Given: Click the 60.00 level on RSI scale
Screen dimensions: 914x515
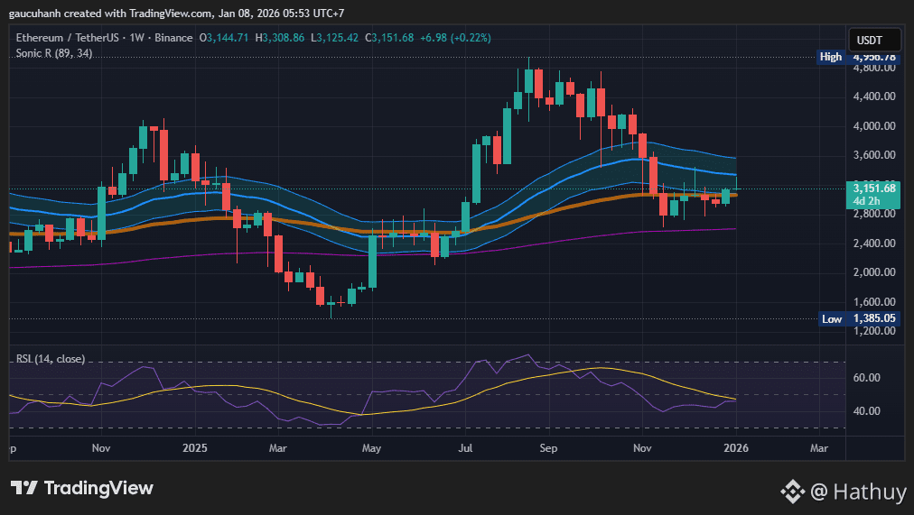Looking at the screenshot, I should [x=869, y=378].
